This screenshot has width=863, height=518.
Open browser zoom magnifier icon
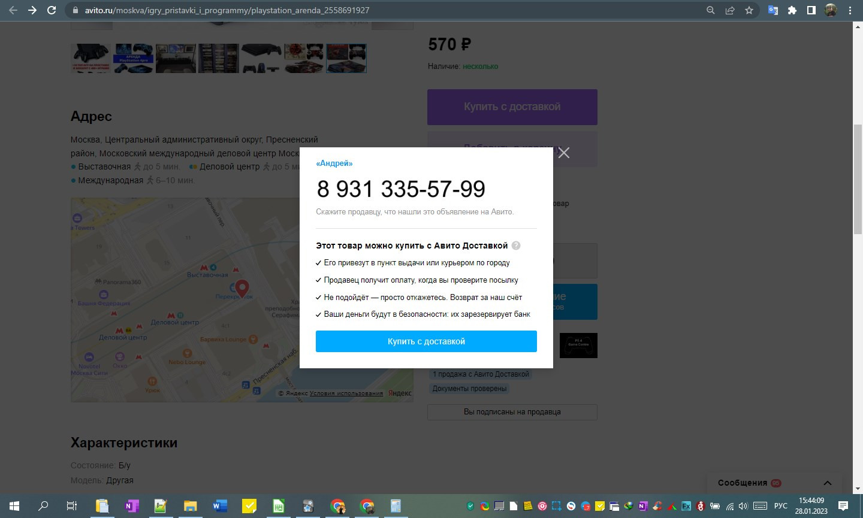pyautogui.click(x=711, y=10)
